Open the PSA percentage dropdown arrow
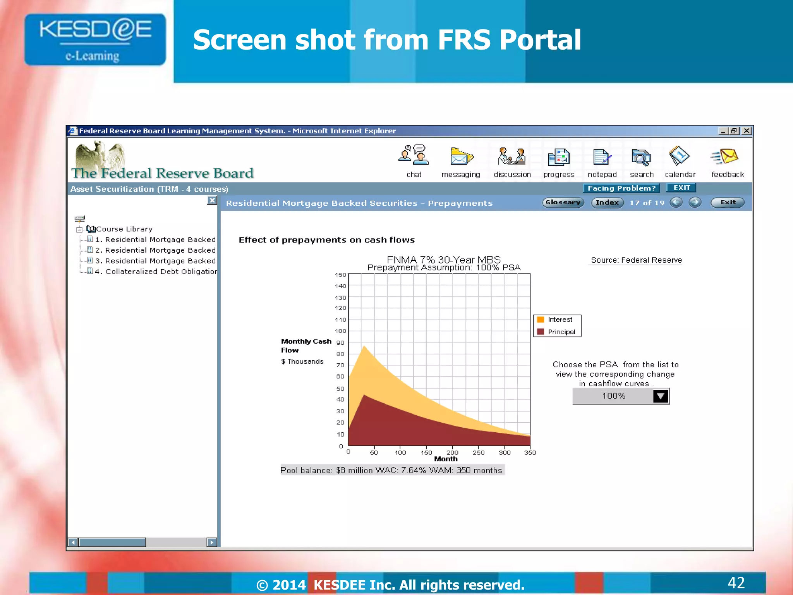 click(661, 396)
